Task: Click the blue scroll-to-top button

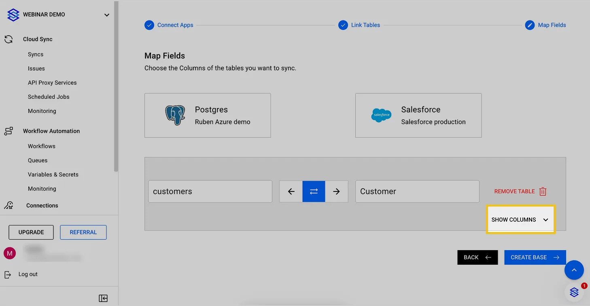Action: pos(574,270)
